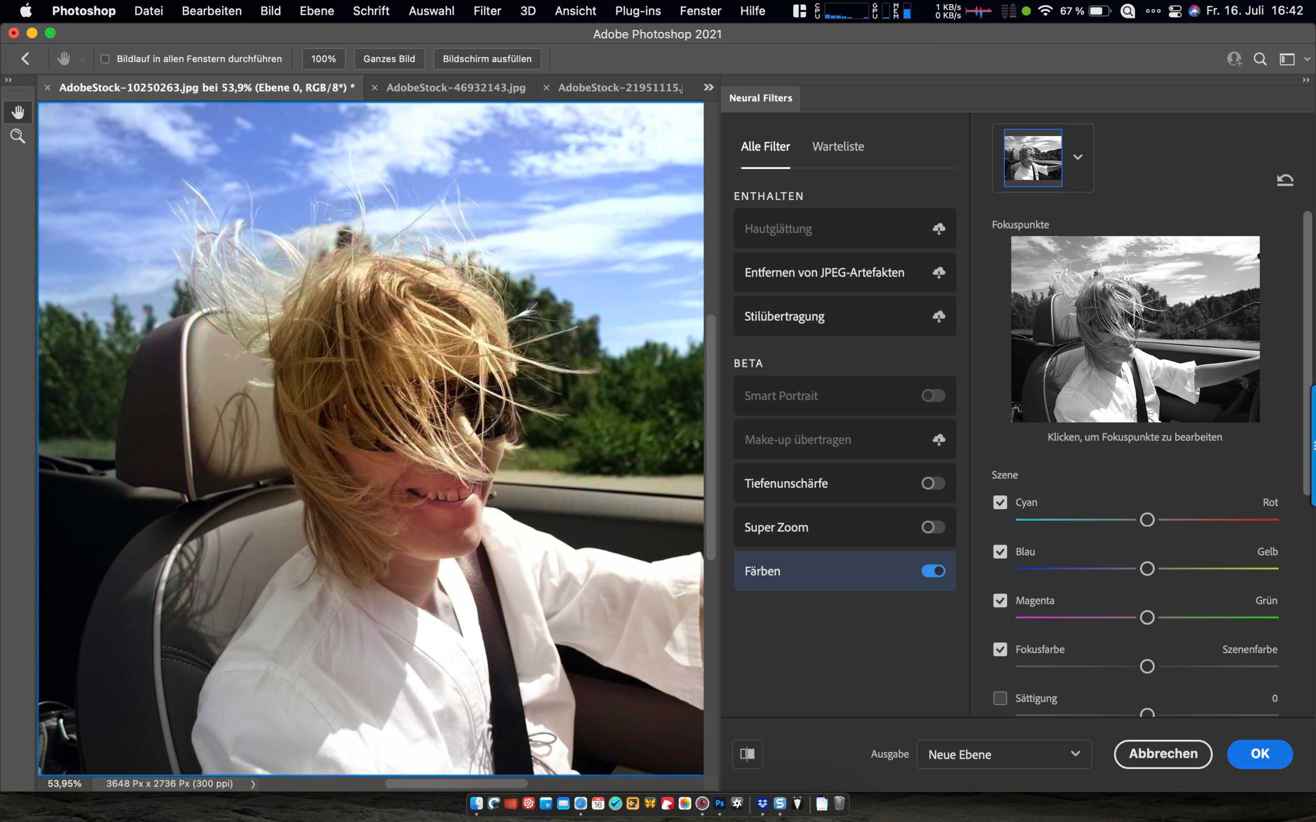Switch to the Warteliste tab

click(x=837, y=146)
